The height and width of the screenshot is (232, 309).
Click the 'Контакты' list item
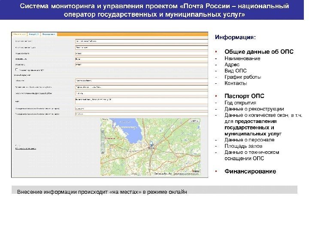click(x=236, y=83)
